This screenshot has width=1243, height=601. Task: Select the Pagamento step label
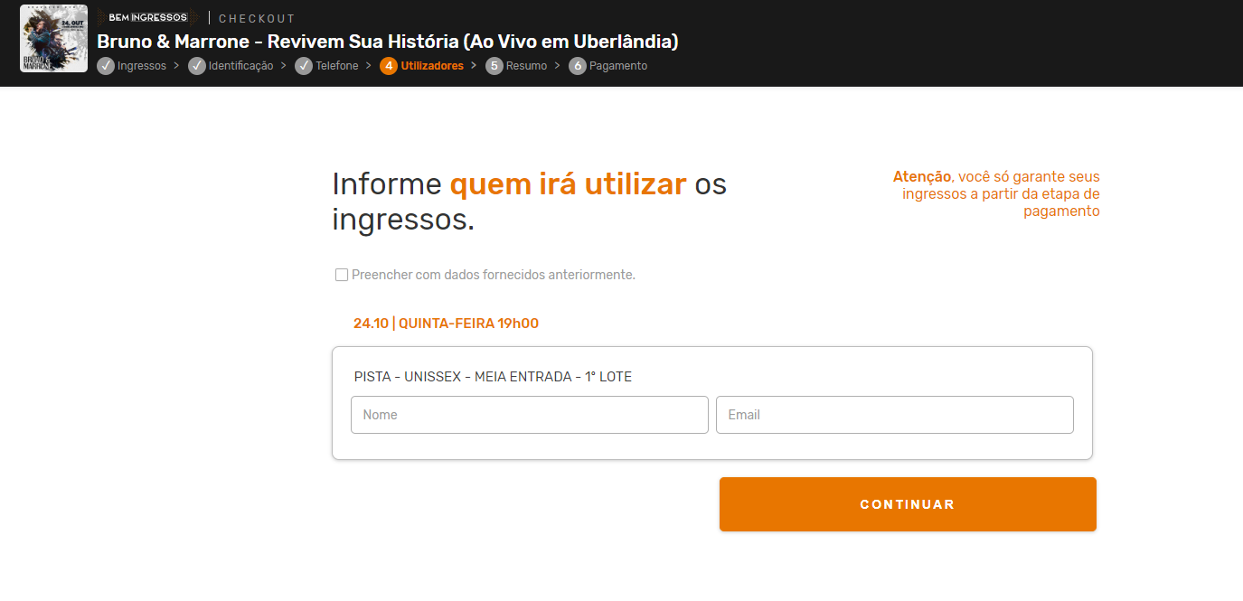[x=618, y=66]
